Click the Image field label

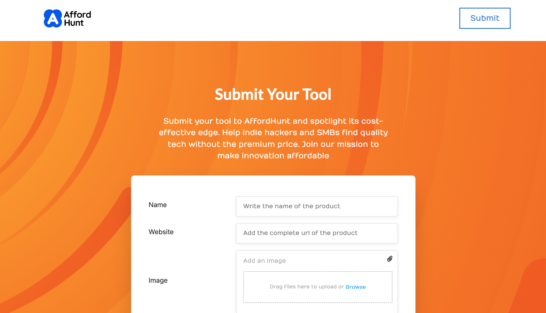[158, 281]
